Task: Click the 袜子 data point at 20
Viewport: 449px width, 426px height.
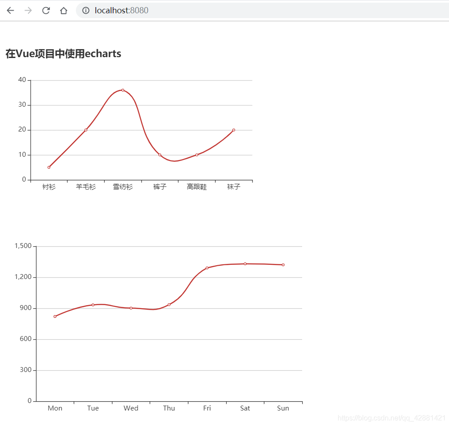Action: pyautogui.click(x=234, y=130)
